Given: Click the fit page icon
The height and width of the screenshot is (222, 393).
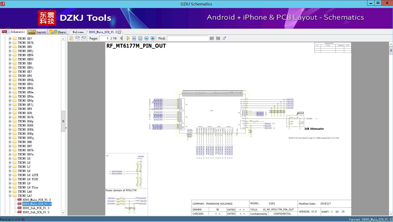Looking at the screenshot, I should click(x=140, y=38).
